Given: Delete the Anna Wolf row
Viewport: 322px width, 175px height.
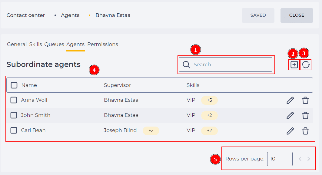Looking at the screenshot, I should (x=305, y=100).
